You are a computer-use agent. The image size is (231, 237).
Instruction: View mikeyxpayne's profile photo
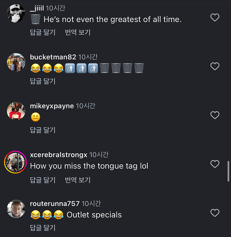coord(16,111)
